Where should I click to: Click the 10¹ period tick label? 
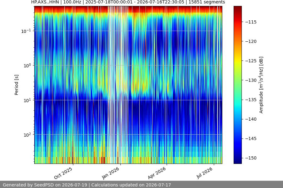27,100
